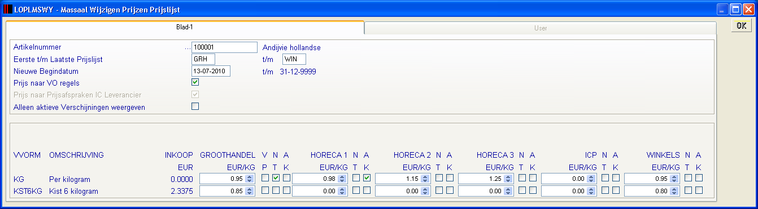
Task: Click the first price list field GRH
Action: click(203, 59)
